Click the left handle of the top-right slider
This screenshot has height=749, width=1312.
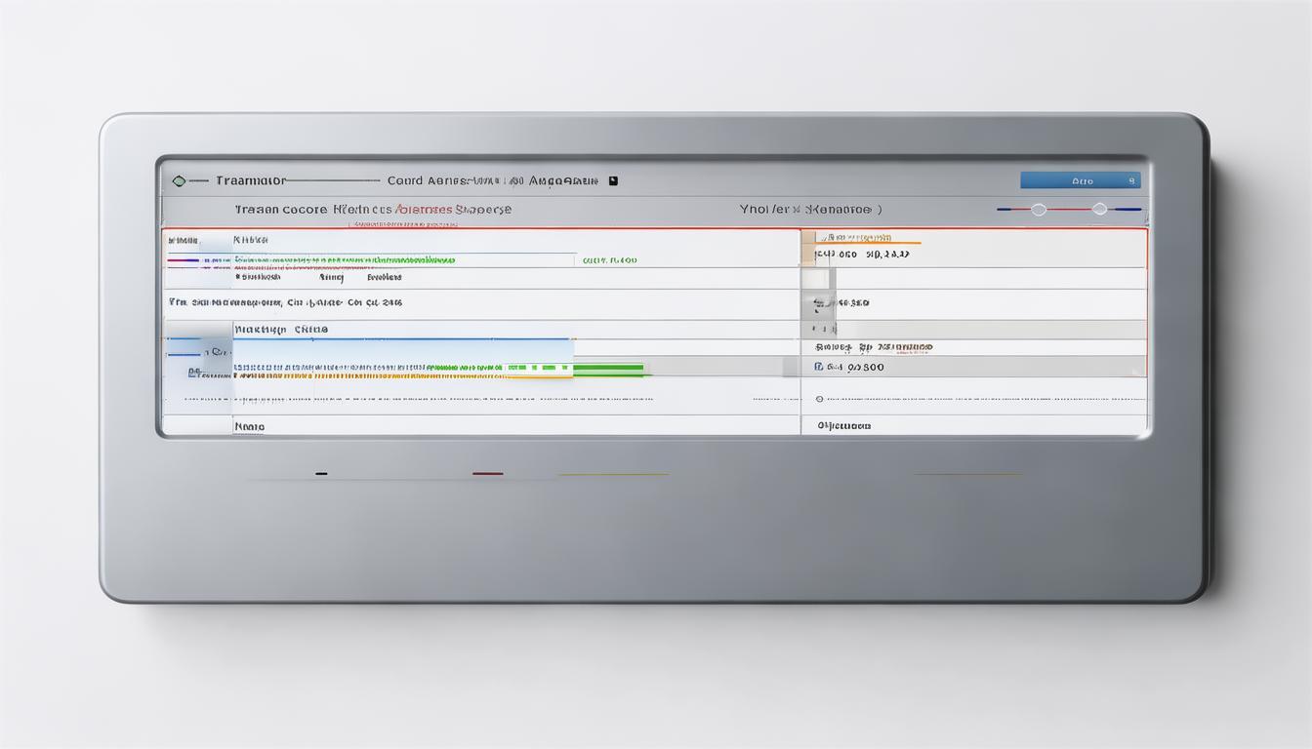[x=1038, y=209]
